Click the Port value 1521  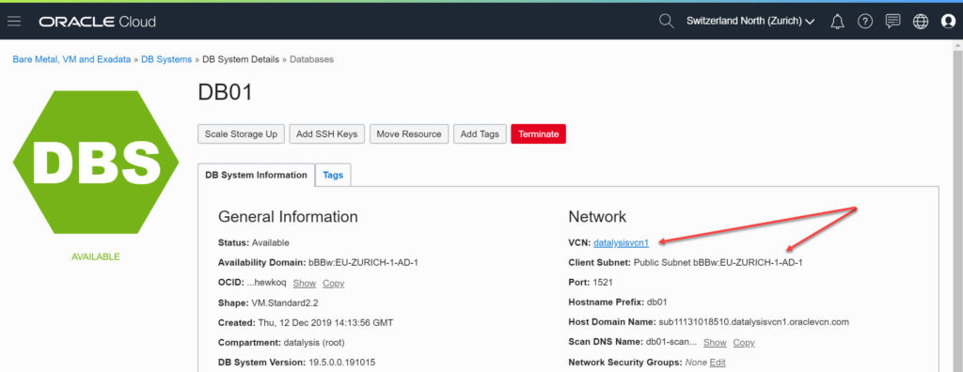click(603, 283)
